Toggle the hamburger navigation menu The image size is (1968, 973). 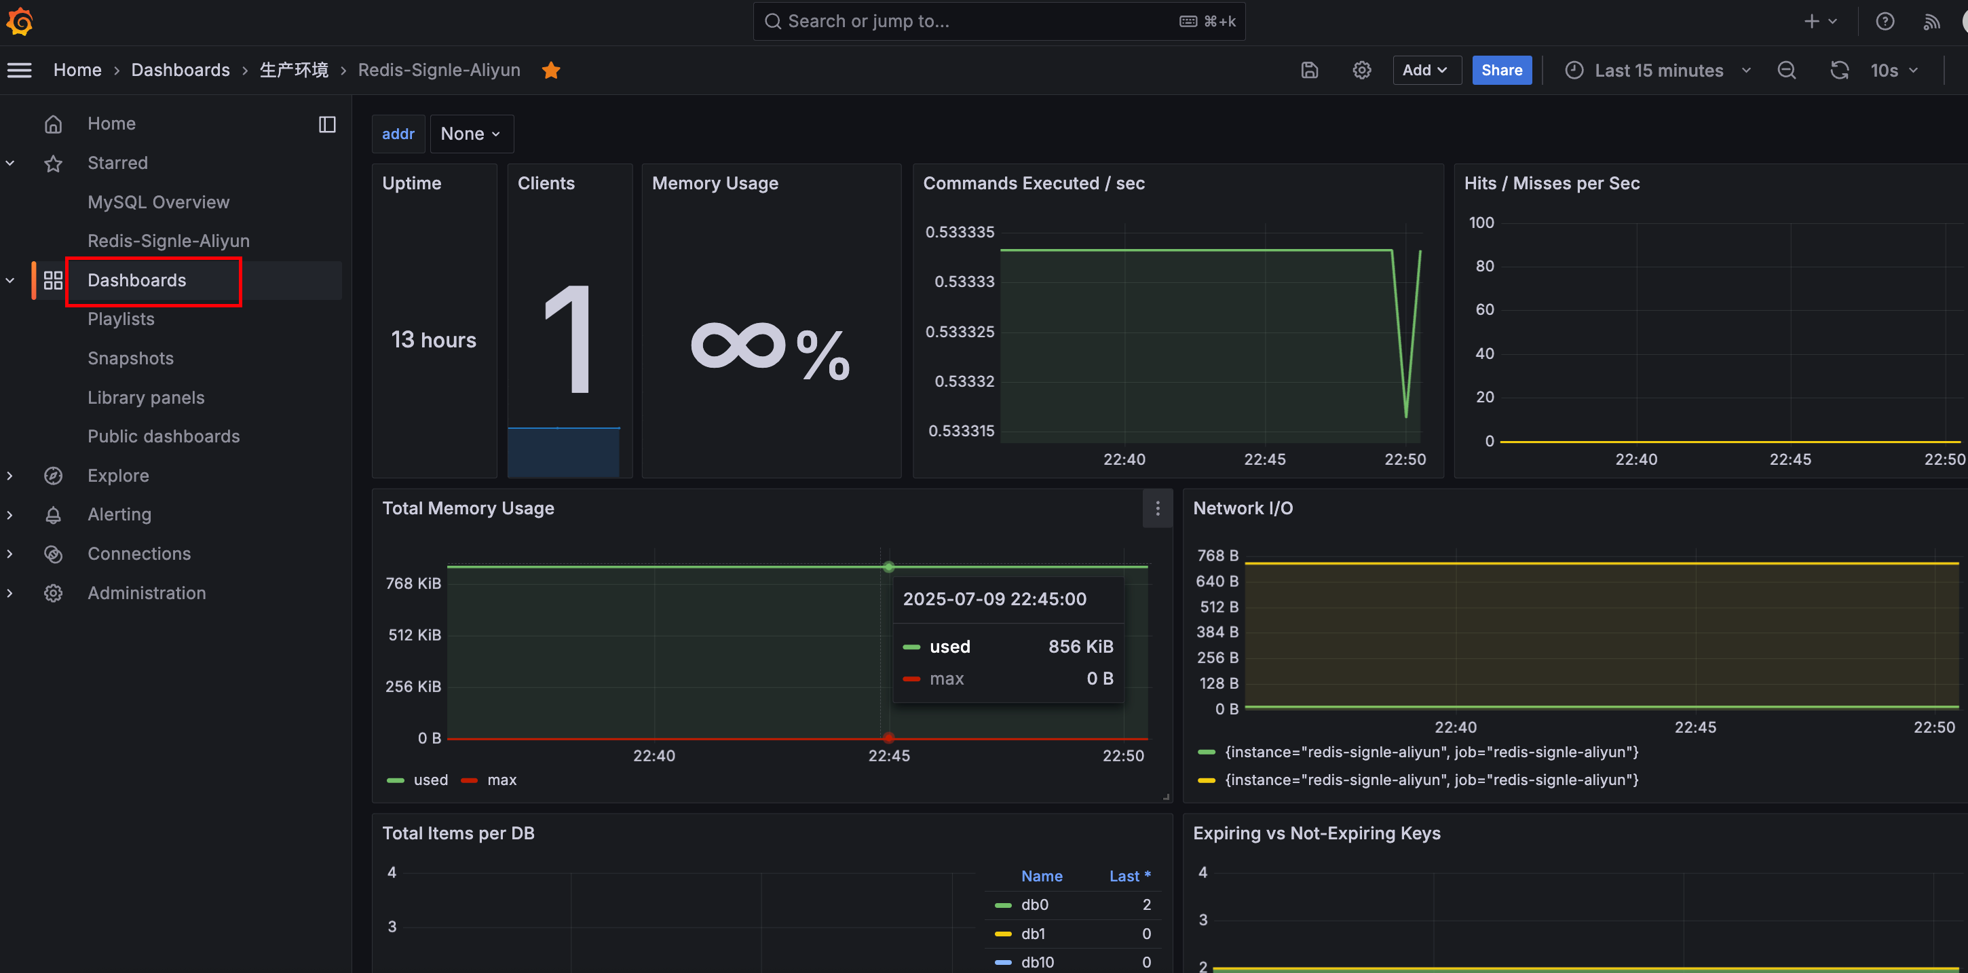click(x=20, y=71)
